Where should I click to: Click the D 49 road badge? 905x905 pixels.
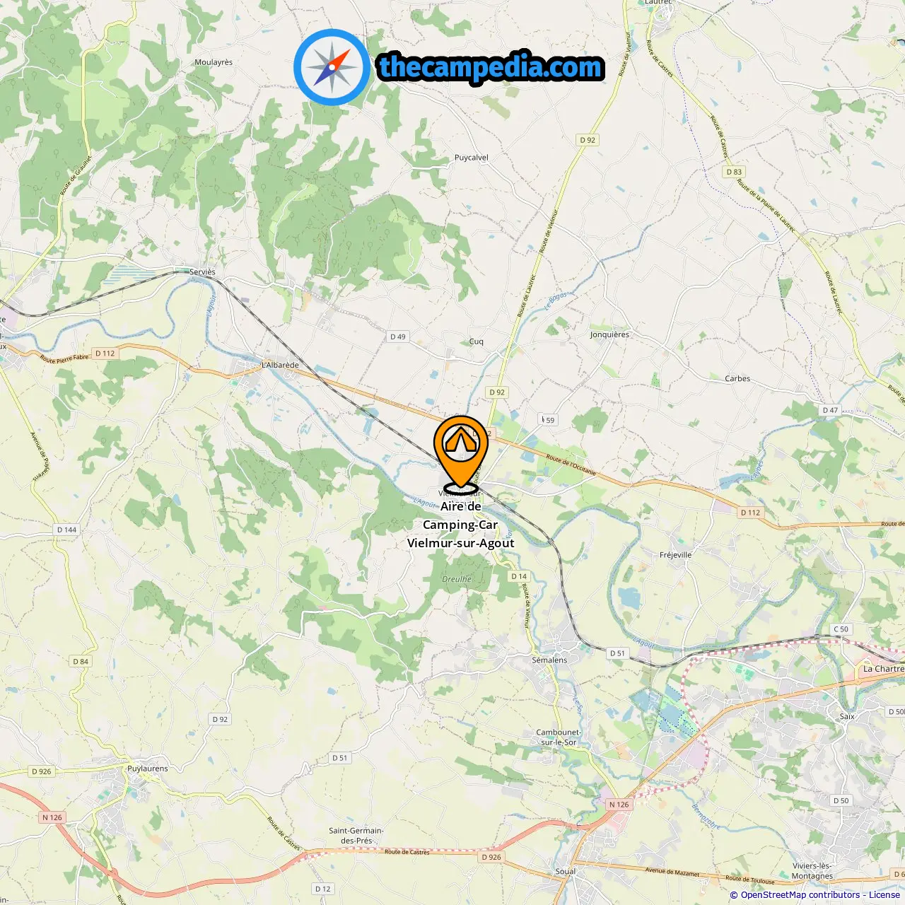coord(398,337)
